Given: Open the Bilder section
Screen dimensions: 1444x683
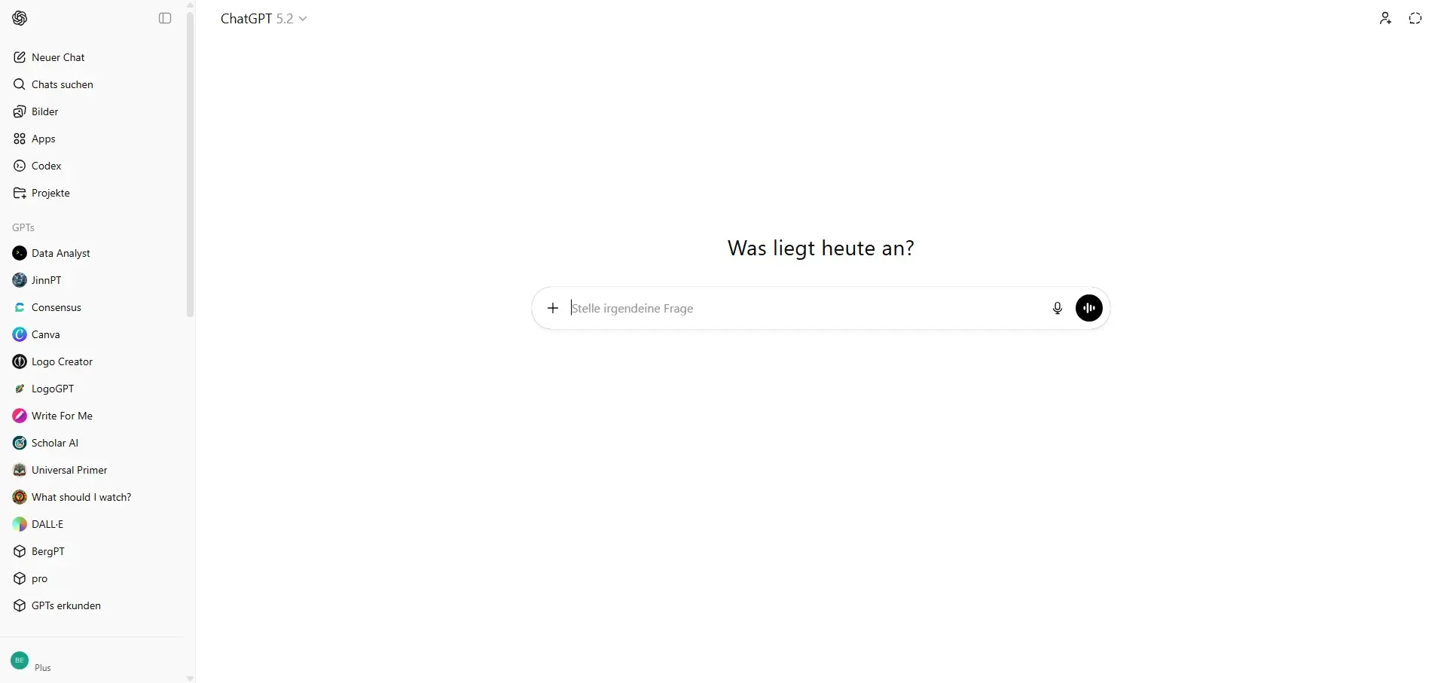Looking at the screenshot, I should point(44,111).
